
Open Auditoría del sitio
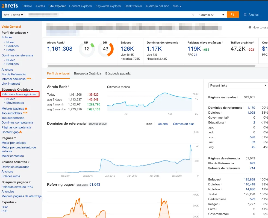(x=157, y=6)
